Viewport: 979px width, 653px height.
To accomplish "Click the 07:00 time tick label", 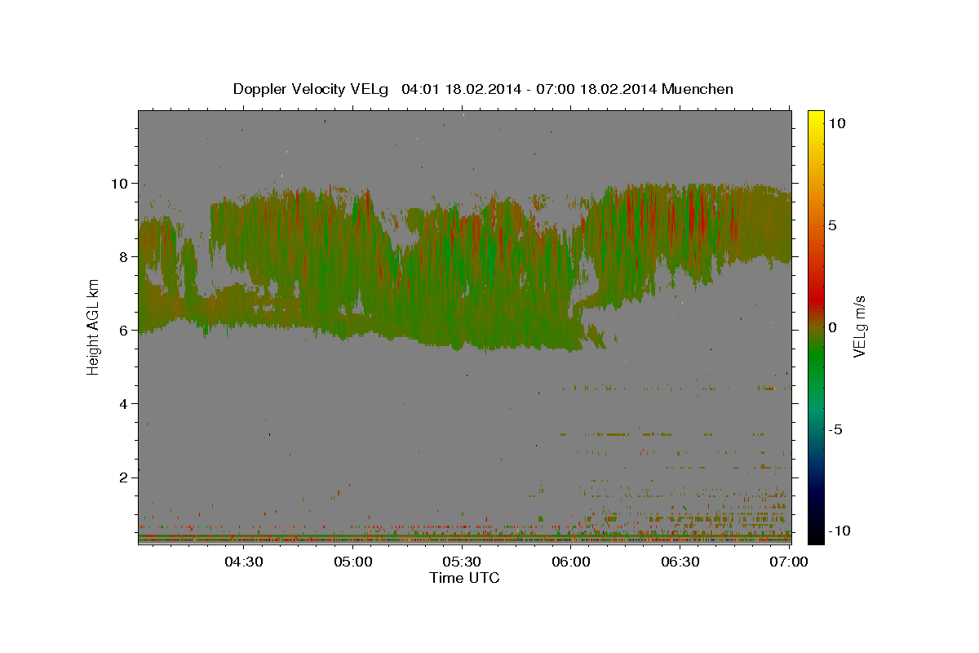I will (x=789, y=562).
